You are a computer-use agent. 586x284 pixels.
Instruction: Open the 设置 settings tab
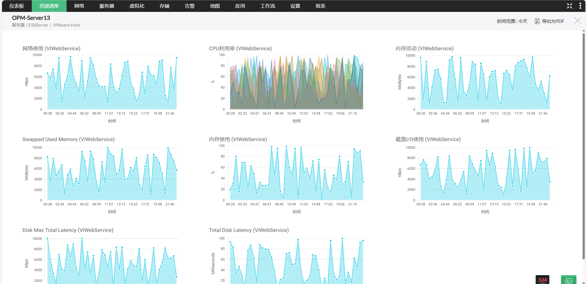click(x=295, y=6)
